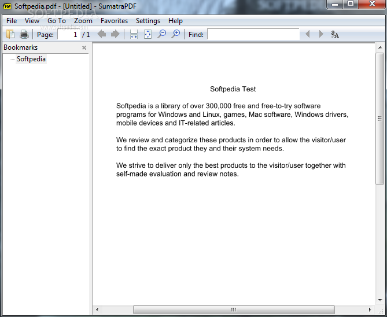This screenshot has height=317, width=387.
Task: Select Fit Width view icon
Action: pyautogui.click(x=134, y=34)
